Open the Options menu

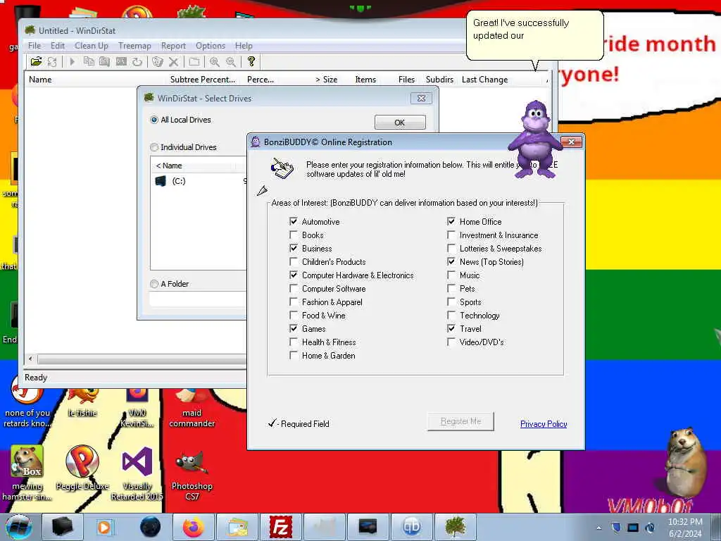pos(211,46)
